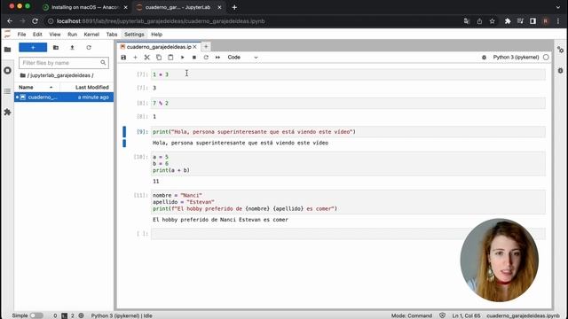Close the Installing on macOS browser tab
Viewport: 568px width, 319px height.
[125, 7]
